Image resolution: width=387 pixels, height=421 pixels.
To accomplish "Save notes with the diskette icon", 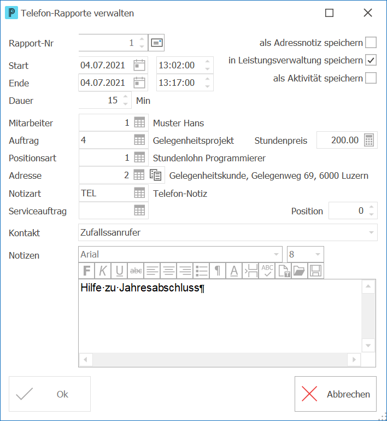I will pos(315,271).
